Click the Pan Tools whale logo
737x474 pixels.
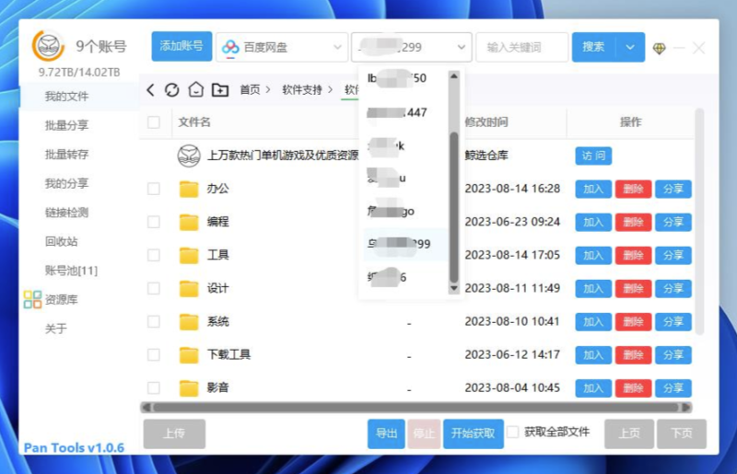(48, 46)
